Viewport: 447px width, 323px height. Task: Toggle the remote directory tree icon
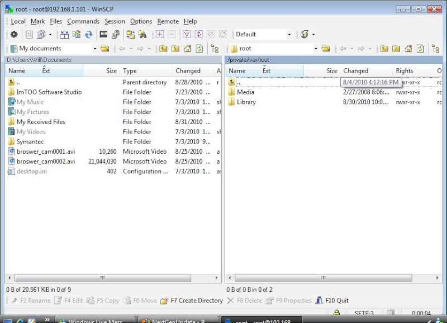tap(436, 49)
